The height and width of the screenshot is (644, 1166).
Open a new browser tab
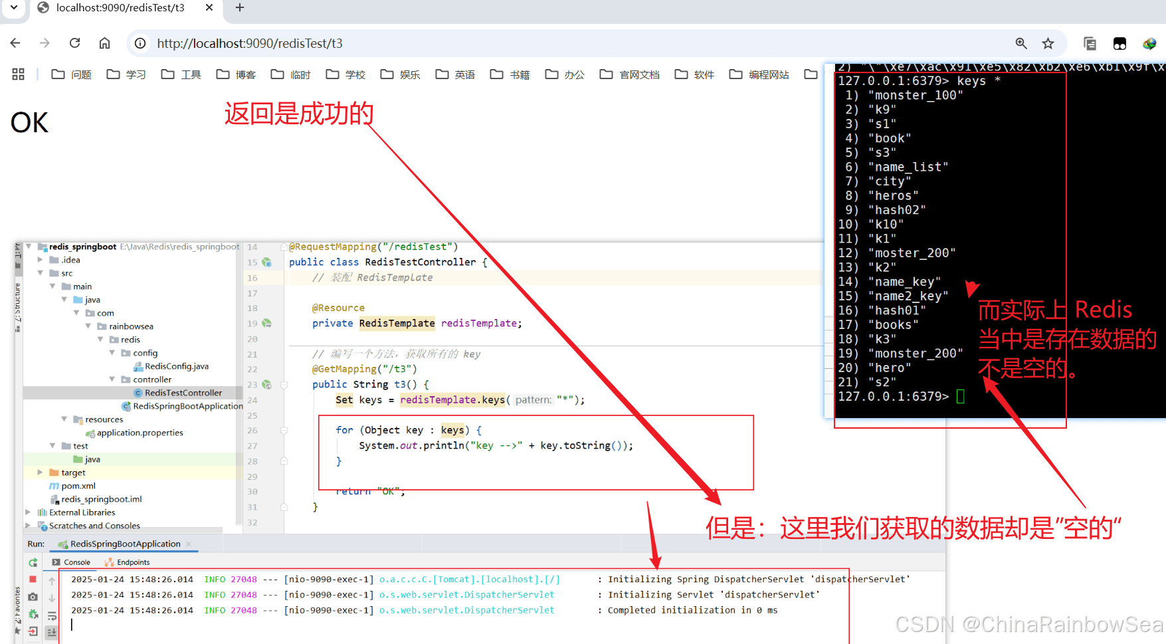(240, 7)
